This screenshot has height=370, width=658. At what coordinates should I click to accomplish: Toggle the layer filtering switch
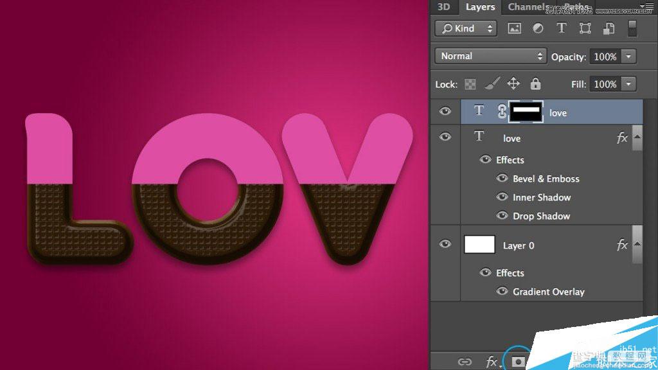[x=632, y=28]
